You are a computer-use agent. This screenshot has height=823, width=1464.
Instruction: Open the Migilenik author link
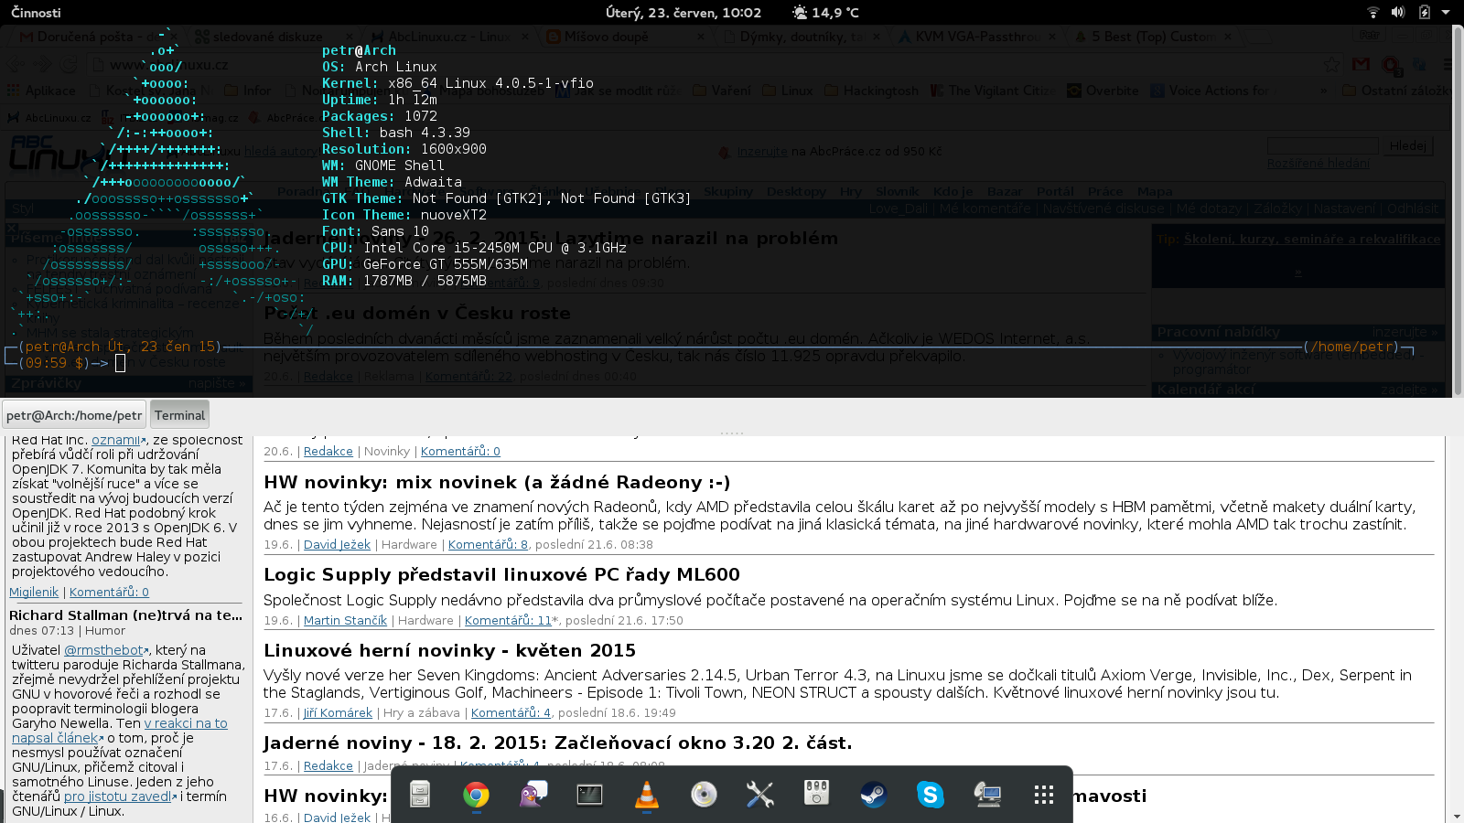[x=34, y=593]
